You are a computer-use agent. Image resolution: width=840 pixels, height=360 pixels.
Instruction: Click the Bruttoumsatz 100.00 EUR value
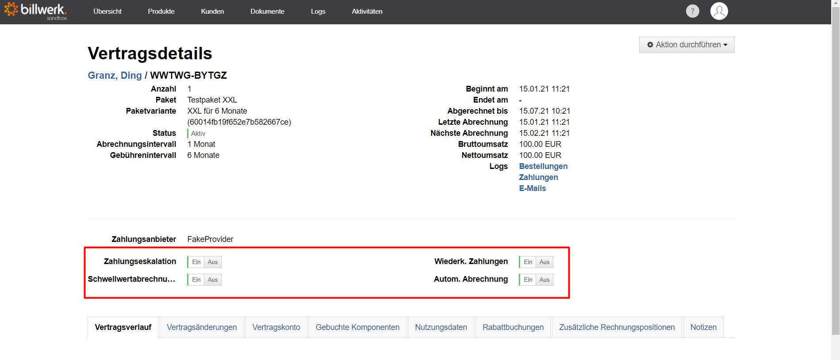[x=540, y=144]
